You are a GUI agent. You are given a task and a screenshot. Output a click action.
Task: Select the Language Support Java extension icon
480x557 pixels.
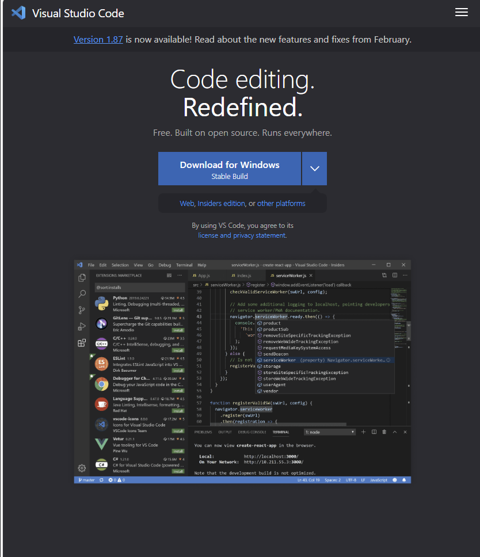[x=102, y=405]
